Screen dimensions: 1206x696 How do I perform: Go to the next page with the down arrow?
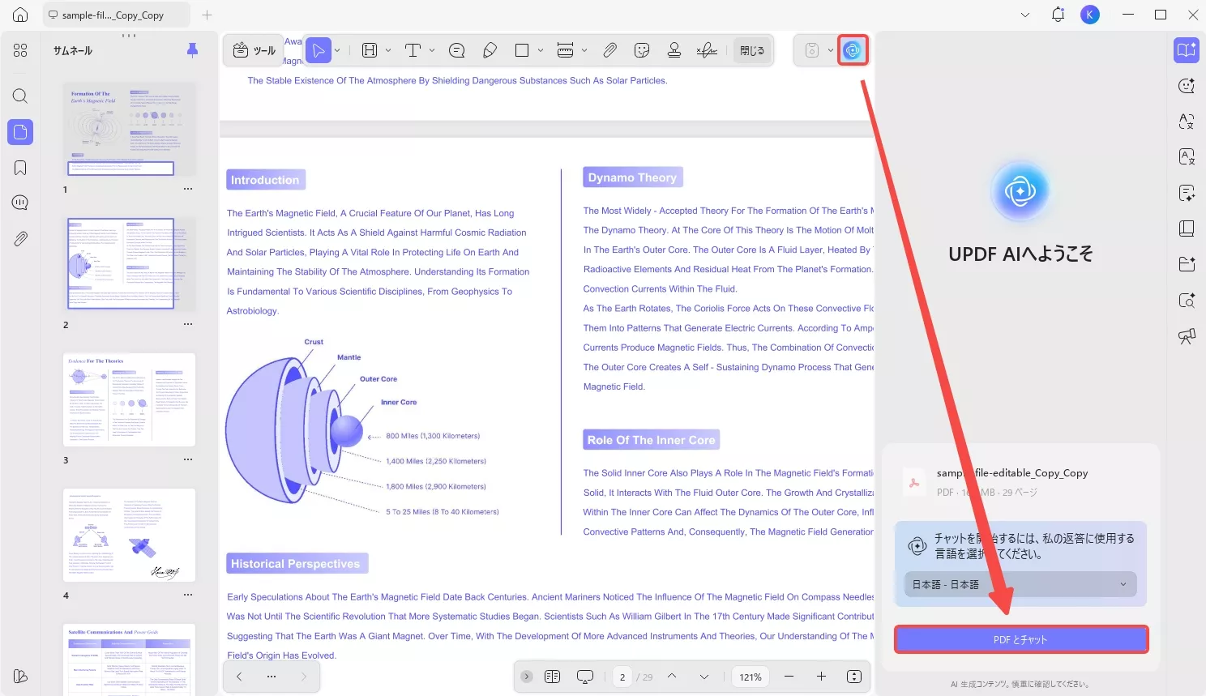pyautogui.click(x=703, y=677)
